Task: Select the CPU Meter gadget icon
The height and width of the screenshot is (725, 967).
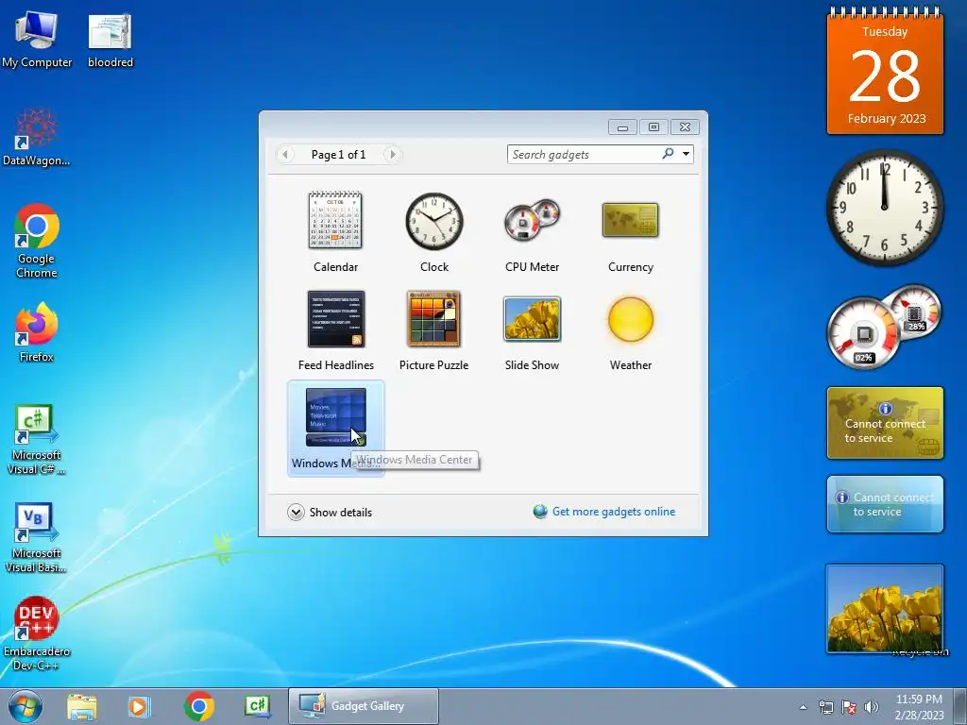Action: 532,220
